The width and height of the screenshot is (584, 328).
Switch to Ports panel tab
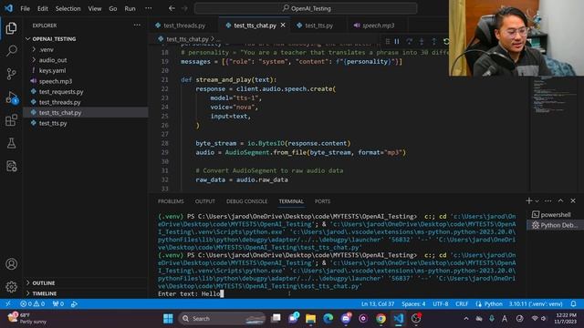[x=322, y=201]
